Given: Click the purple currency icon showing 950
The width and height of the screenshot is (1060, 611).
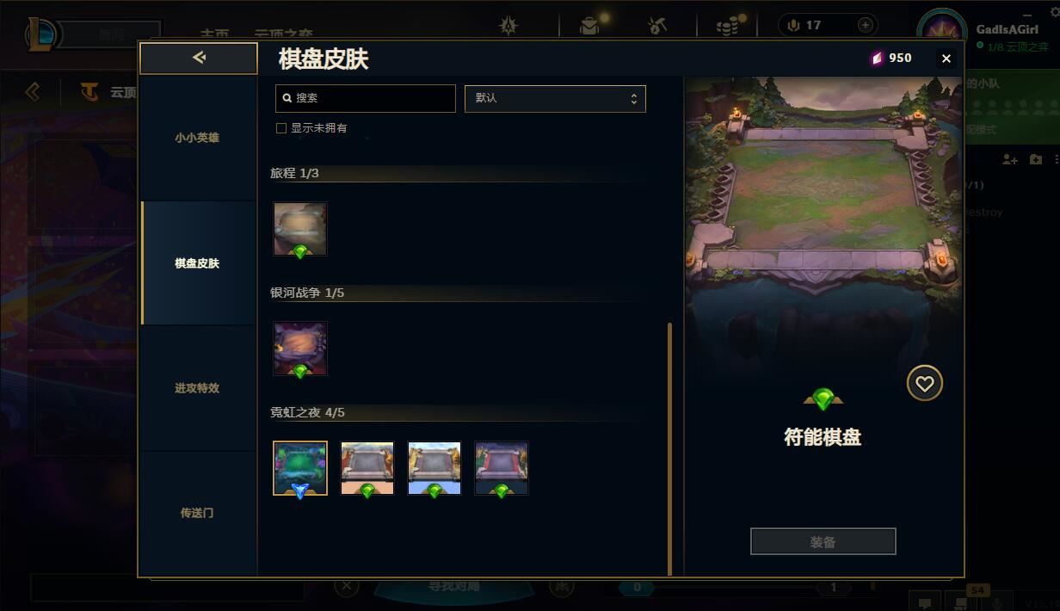Looking at the screenshot, I should (877, 58).
